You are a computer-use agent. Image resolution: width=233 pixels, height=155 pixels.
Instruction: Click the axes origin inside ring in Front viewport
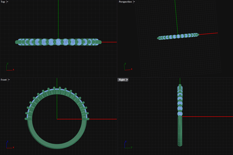57,119
